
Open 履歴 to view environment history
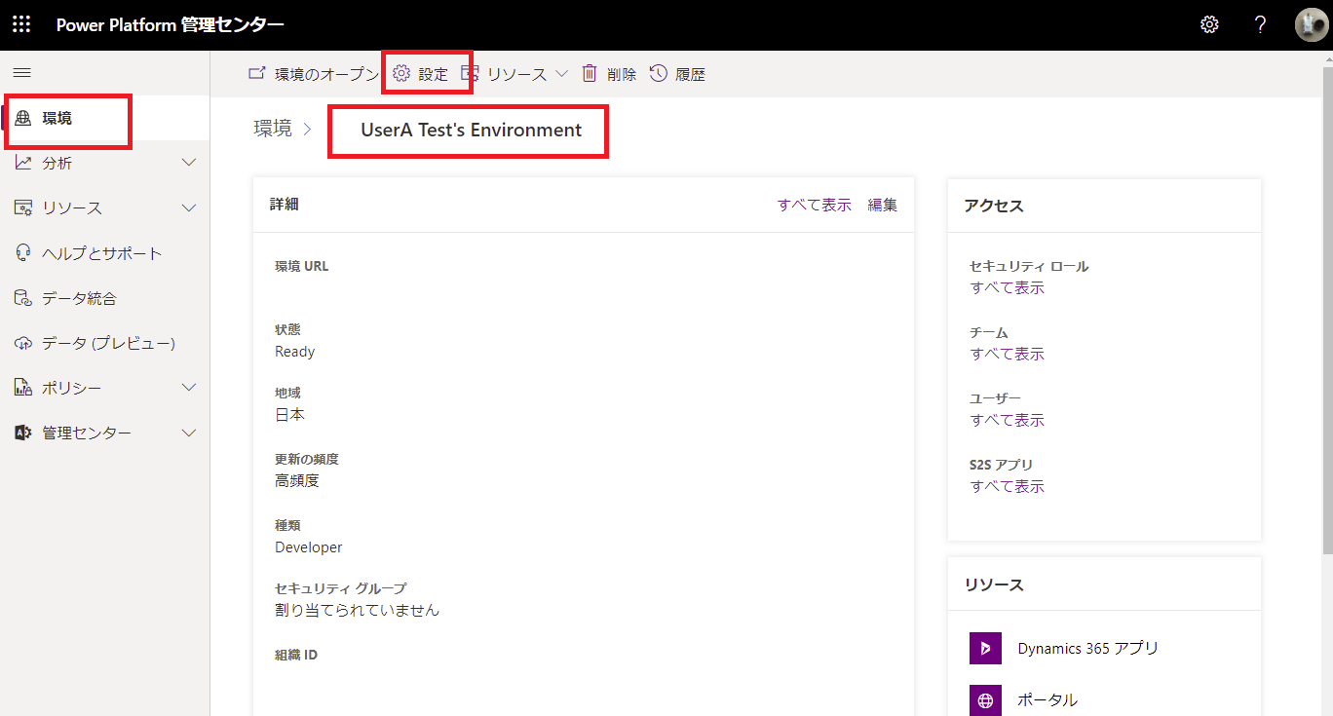(678, 72)
